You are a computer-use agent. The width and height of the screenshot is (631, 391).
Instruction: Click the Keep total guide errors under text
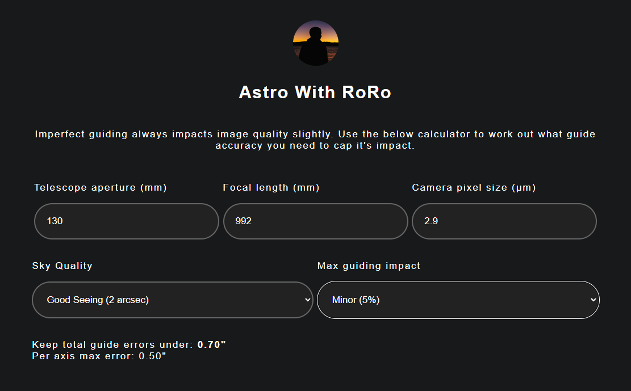[x=112, y=344]
